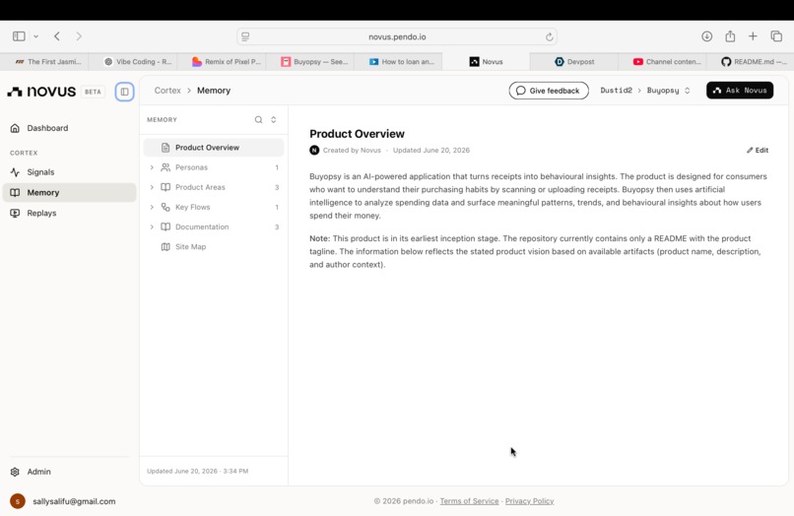Switch to the Remix of Pixel P... tab
The image size is (794, 516).
(x=222, y=62)
